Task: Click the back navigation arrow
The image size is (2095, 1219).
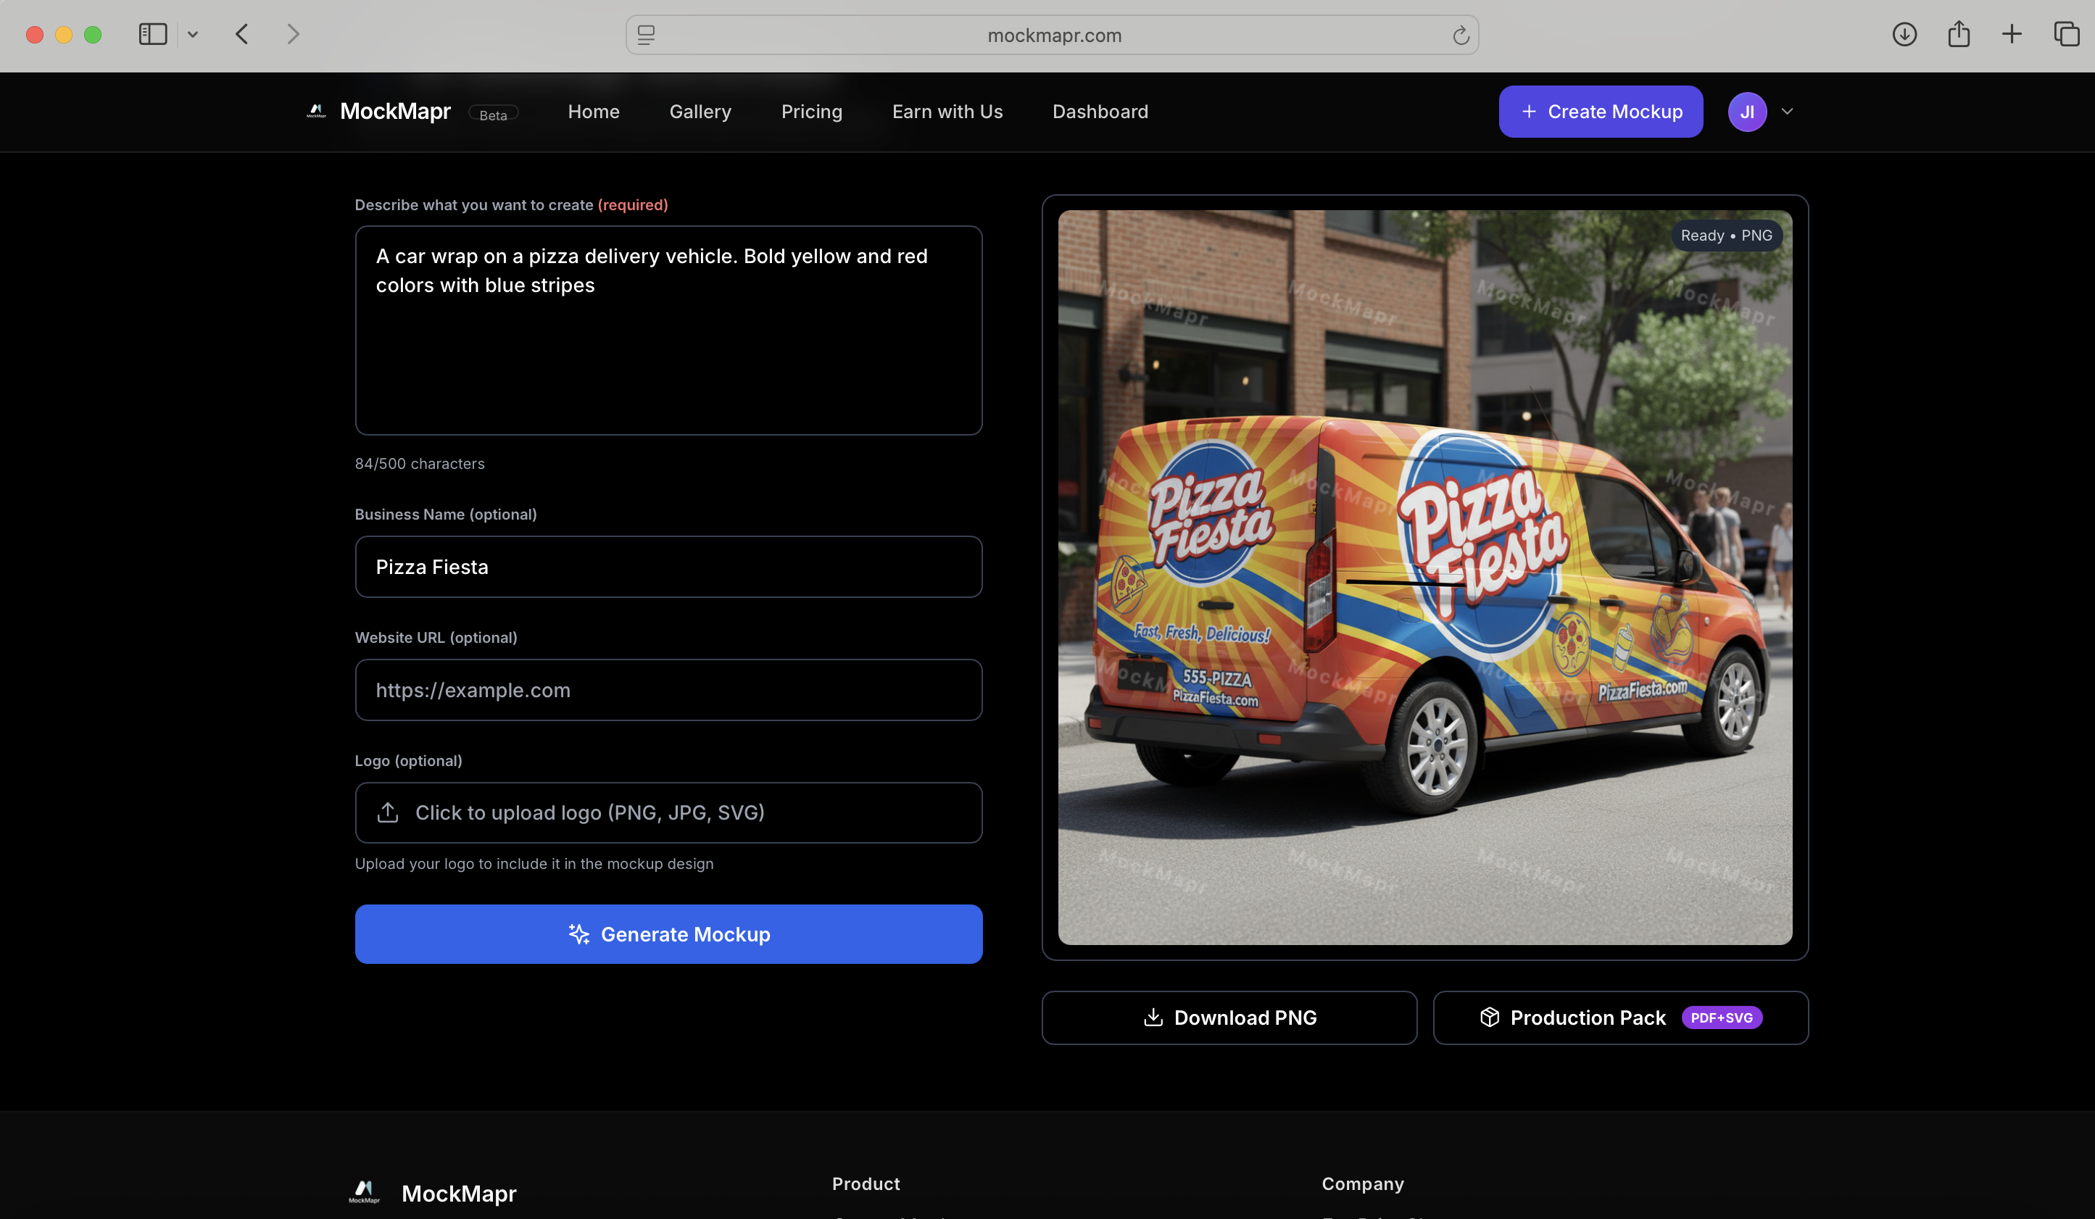Action: 241,34
